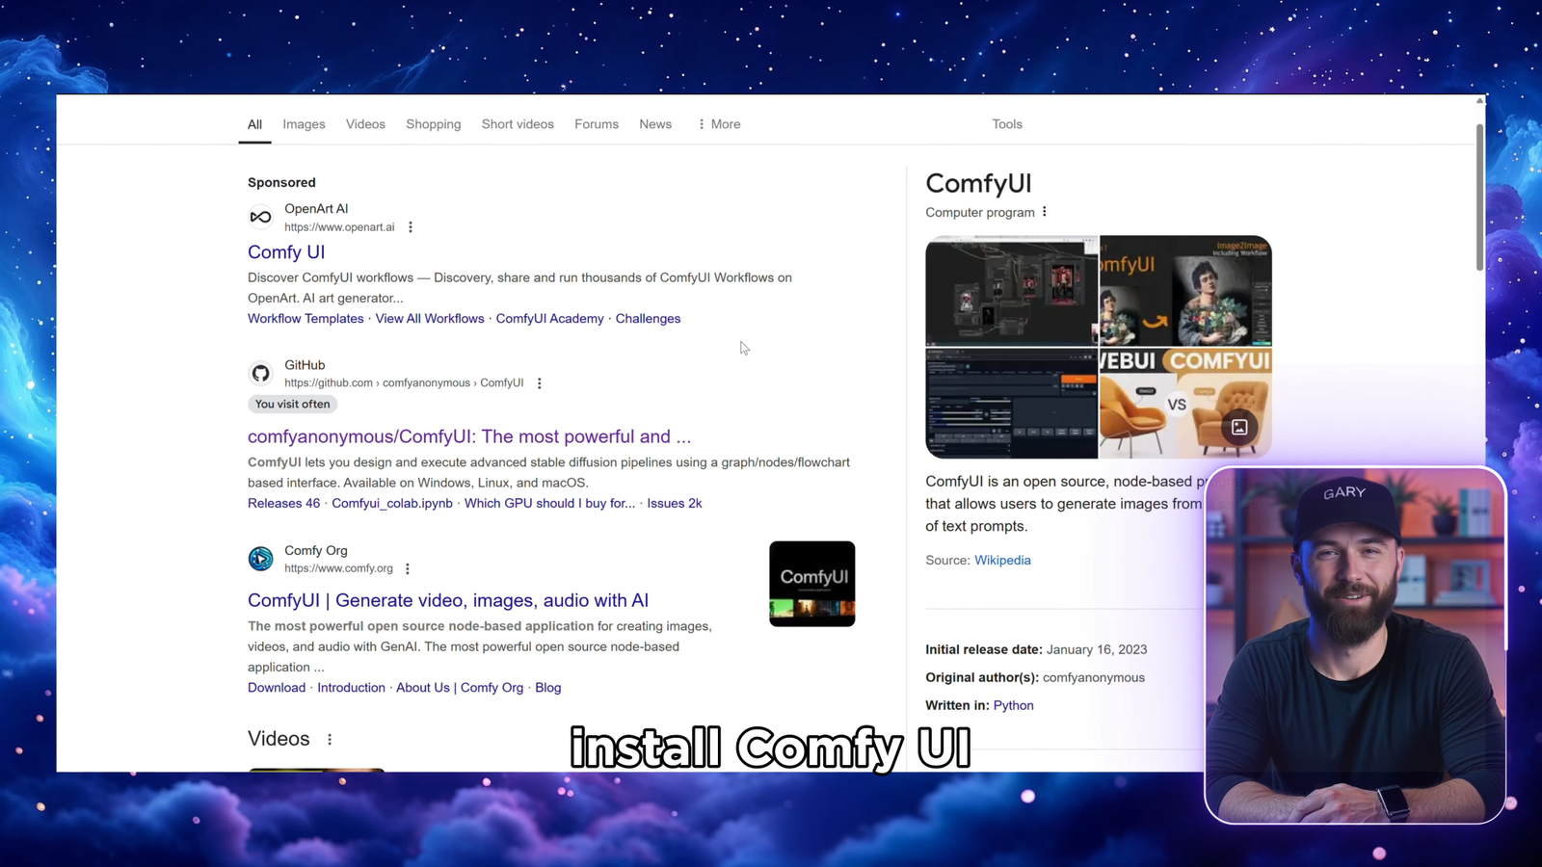The width and height of the screenshot is (1542, 867).
Task: Open the Short videos tab
Action: (x=518, y=124)
